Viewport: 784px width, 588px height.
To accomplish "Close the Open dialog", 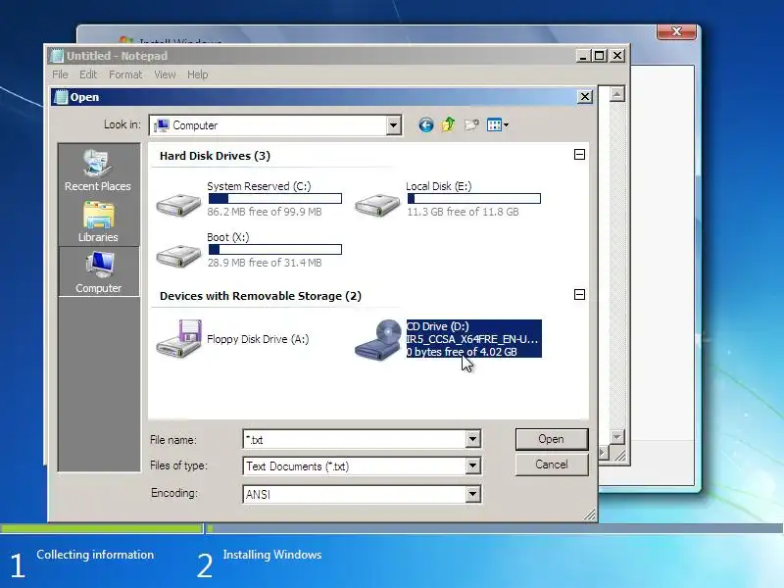I will click(584, 96).
